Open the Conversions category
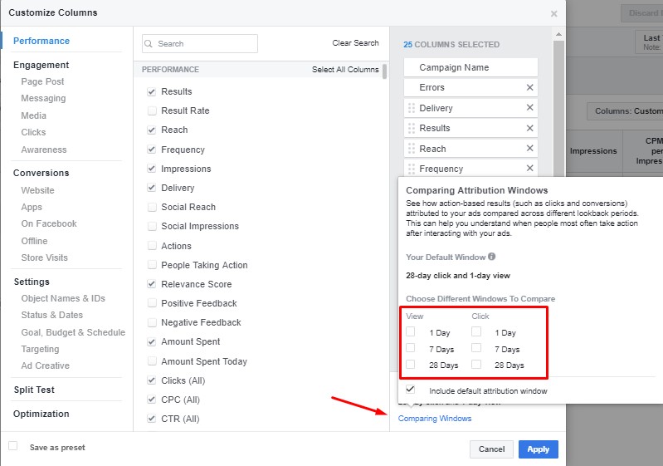 point(41,173)
